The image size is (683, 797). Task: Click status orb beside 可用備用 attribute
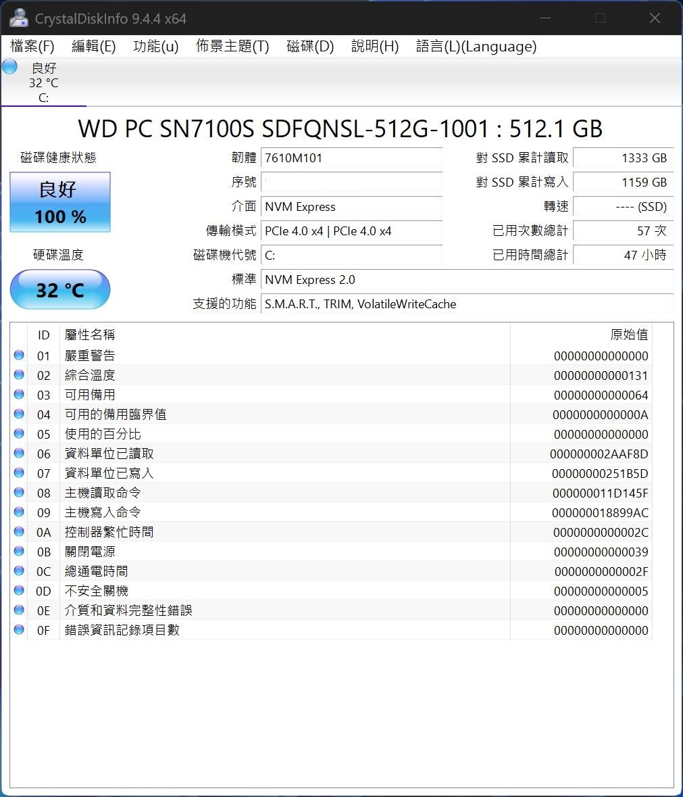[19, 395]
